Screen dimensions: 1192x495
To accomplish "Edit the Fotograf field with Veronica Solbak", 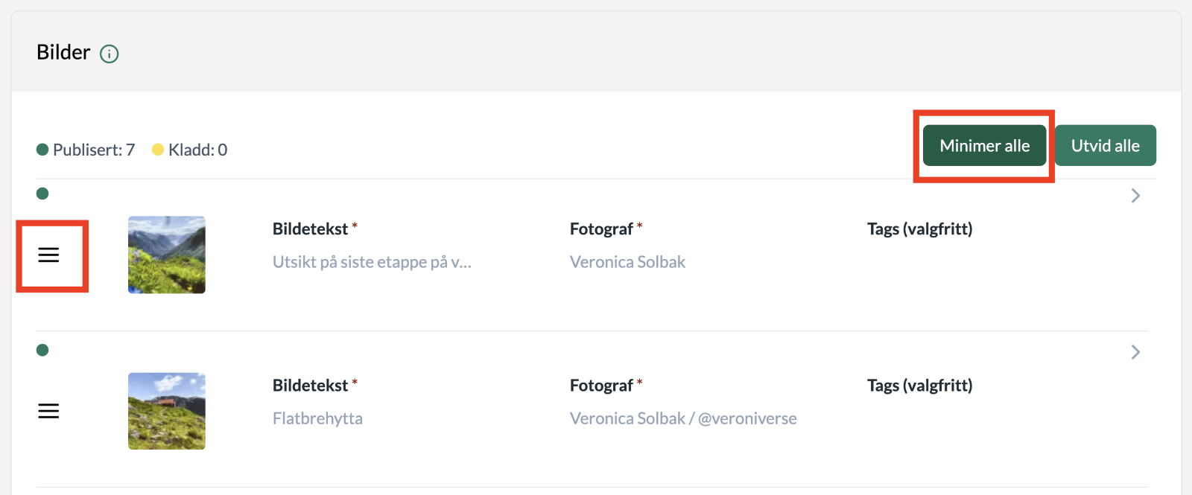I will tap(627, 262).
